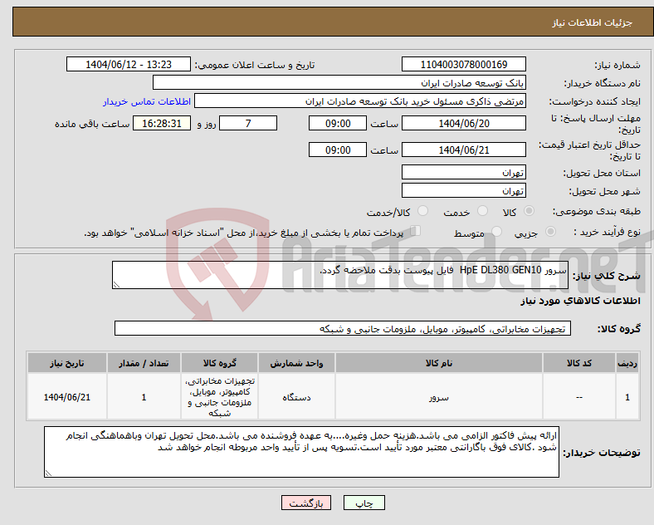This screenshot has width=654, height=525.
Task: Toggle the اسناد خزانه اسلامی payment checkbox
Action: point(416,231)
